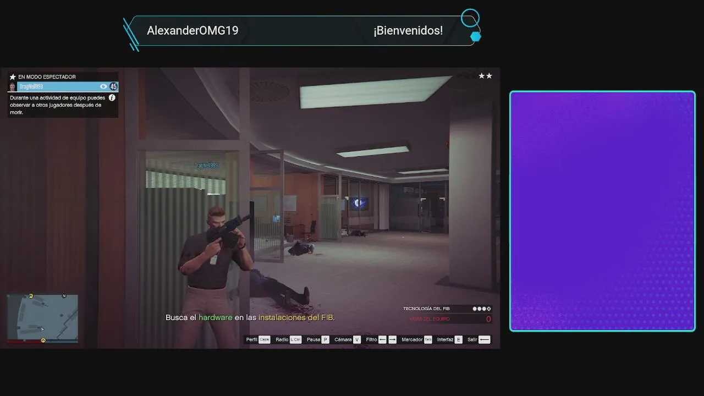The height and width of the screenshot is (396, 704).
Task: Click the info icon in the spectator tip
Action: 112,98
